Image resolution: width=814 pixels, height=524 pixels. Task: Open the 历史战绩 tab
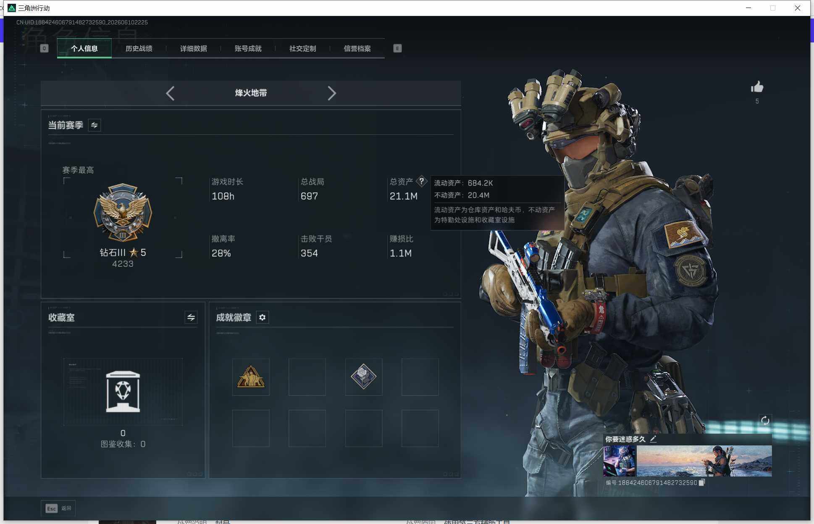(x=139, y=48)
